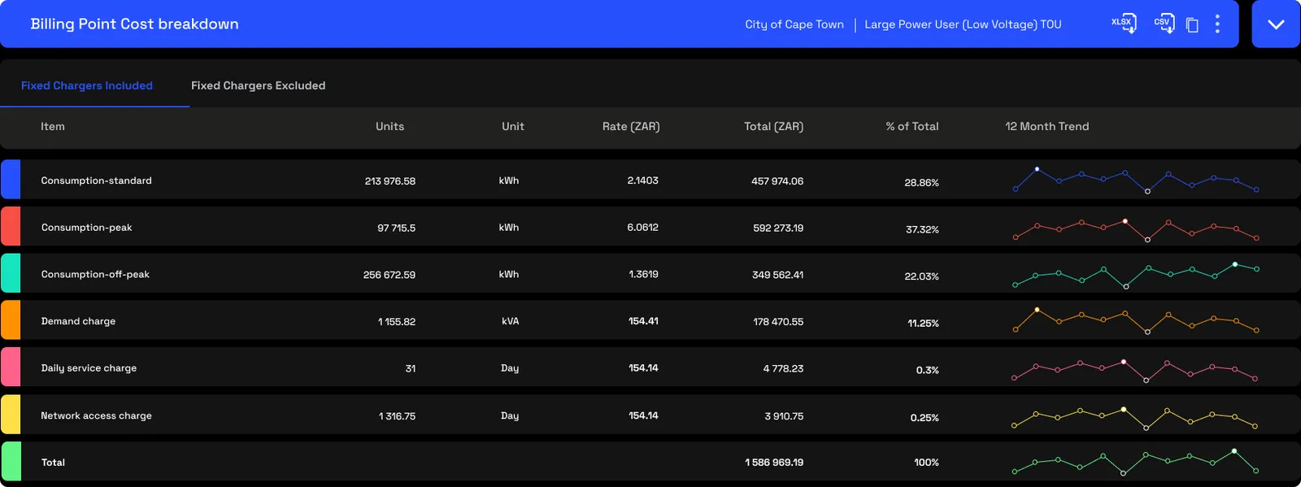Screen dimensions: 1301x487
Task: Open the three-dot more options menu
Action: (1217, 24)
